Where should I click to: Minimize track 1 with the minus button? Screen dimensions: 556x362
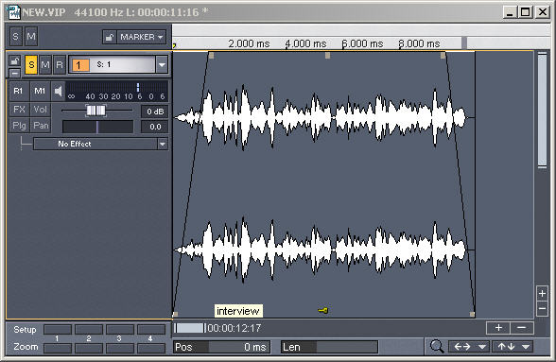(x=14, y=73)
